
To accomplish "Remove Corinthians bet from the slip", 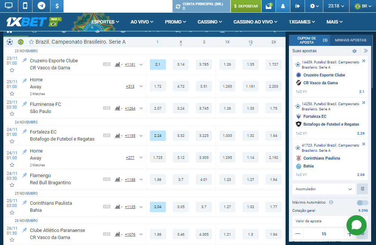I will (x=364, y=144).
